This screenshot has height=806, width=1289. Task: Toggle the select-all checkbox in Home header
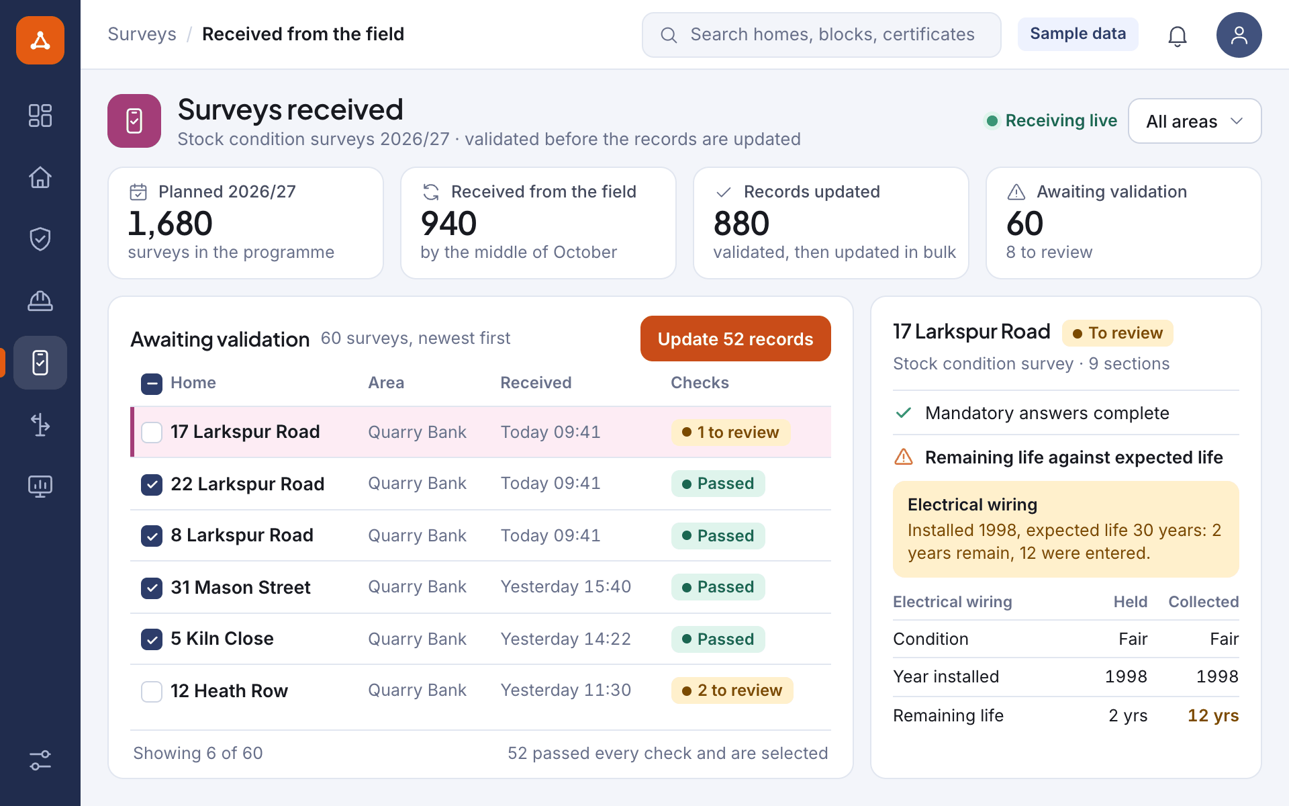coord(152,384)
